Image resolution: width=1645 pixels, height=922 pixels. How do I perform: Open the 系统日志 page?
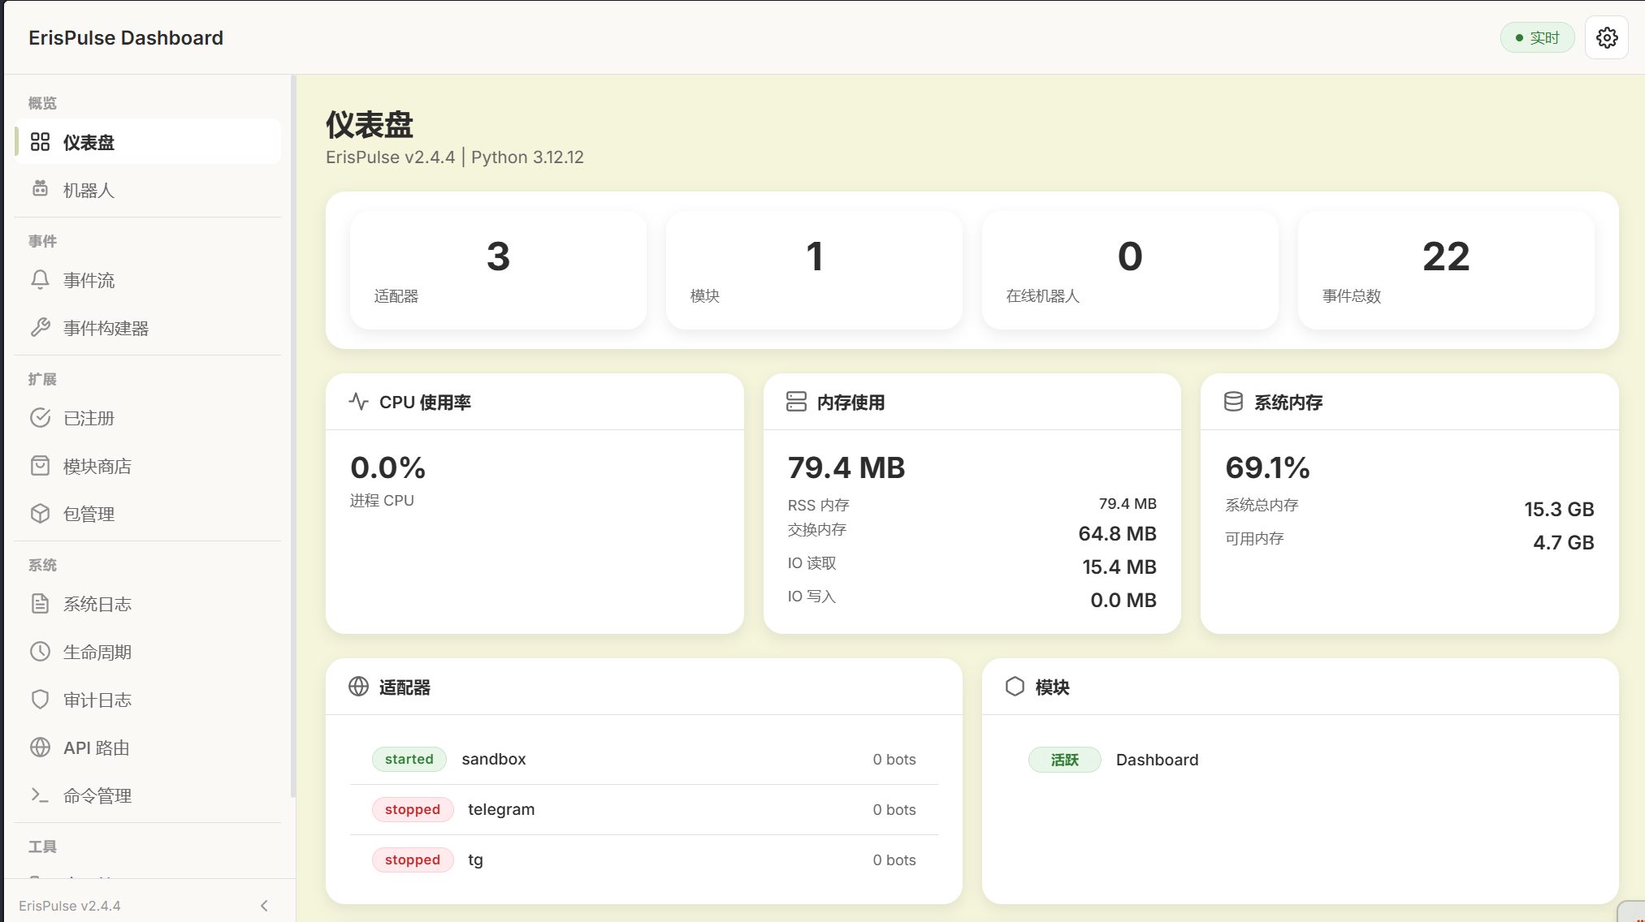(148, 604)
